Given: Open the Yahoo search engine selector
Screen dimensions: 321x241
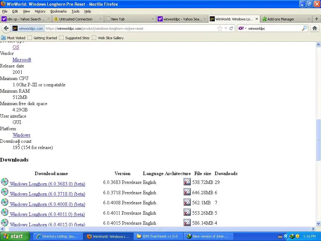Looking at the screenshot, I should [242, 28].
